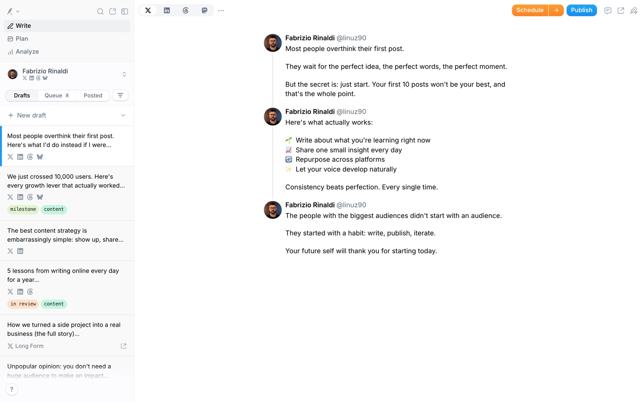Click New draft
This screenshot has height=402, width=644.
point(27,115)
